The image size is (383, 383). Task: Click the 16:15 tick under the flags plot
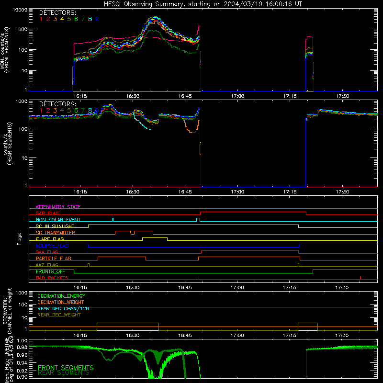click(80, 288)
